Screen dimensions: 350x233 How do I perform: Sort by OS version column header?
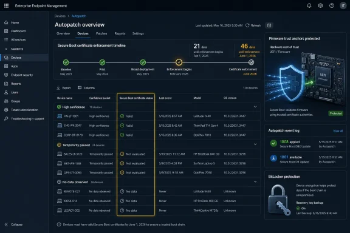pos(230,98)
